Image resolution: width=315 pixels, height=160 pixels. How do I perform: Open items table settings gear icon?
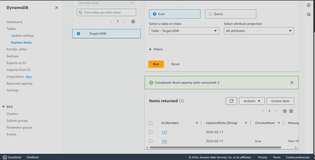click(x=285, y=111)
